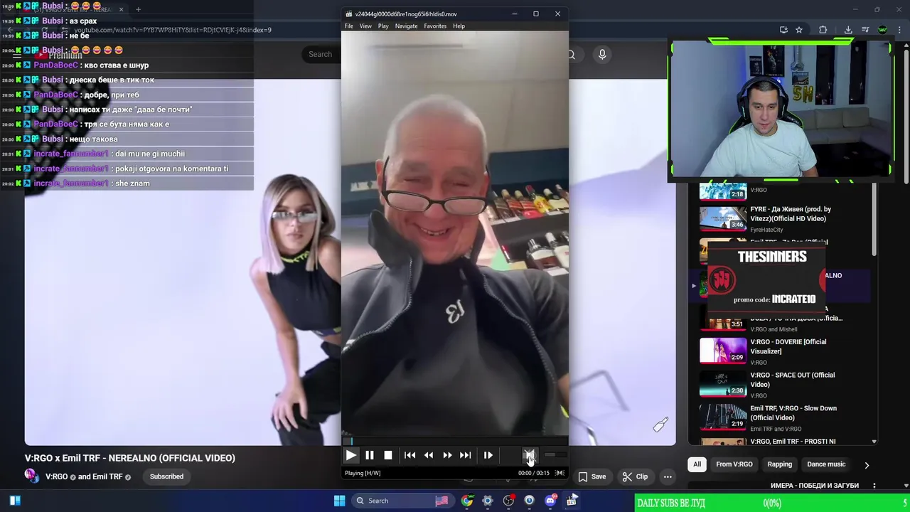Select the All filter chip
Image resolution: width=910 pixels, height=512 pixels.
click(697, 464)
